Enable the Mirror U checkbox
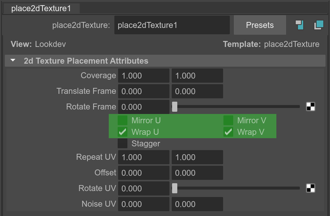Screen dimensions: 330x216 pyautogui.click(x=123, y=120)
